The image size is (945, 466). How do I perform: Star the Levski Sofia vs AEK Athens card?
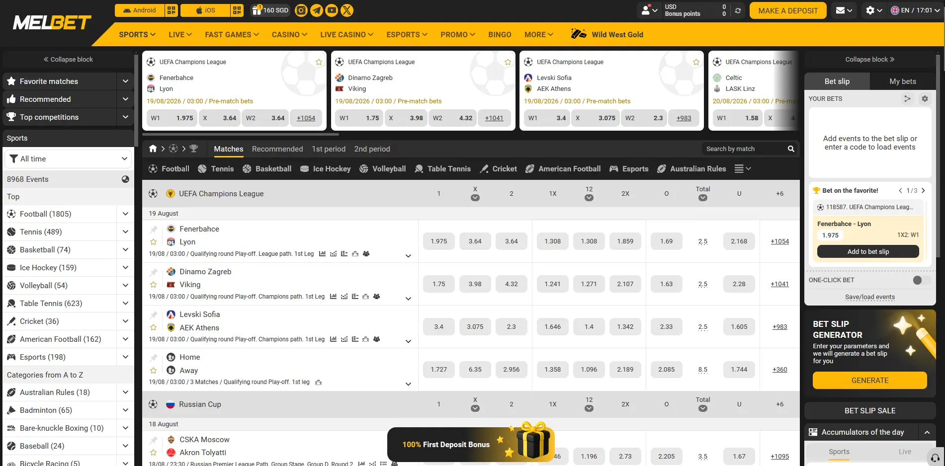[696, 62]
